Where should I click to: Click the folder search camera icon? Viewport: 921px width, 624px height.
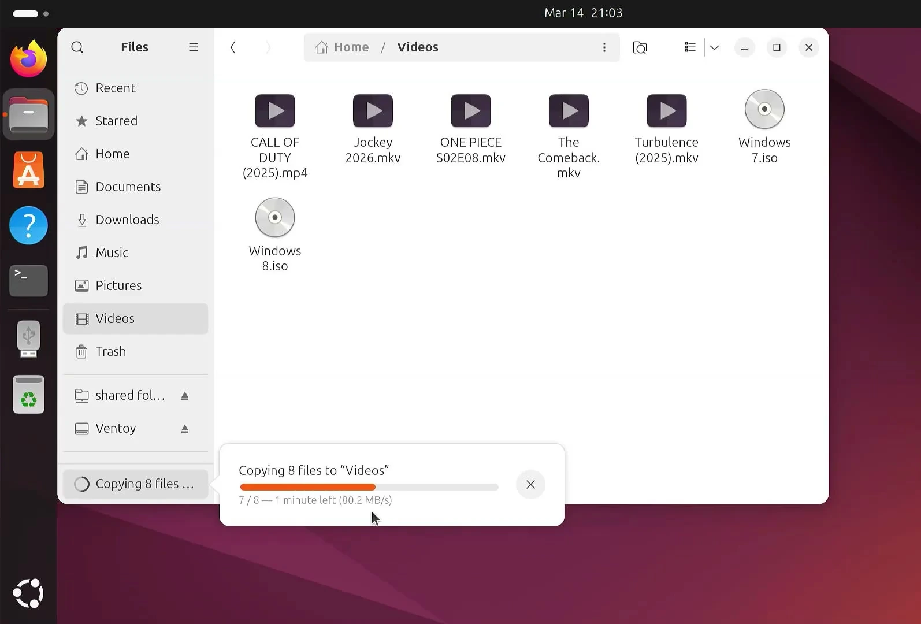640,47
